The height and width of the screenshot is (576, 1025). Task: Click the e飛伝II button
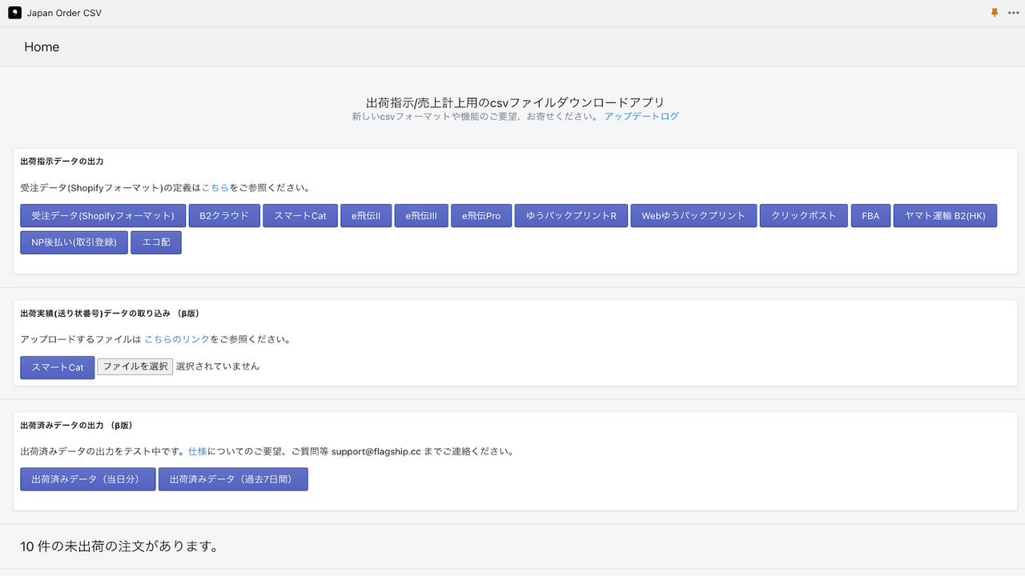366,215
